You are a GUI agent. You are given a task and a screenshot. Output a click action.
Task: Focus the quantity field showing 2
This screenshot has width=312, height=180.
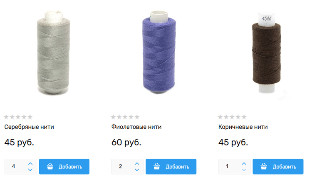(x=123, y=166)
